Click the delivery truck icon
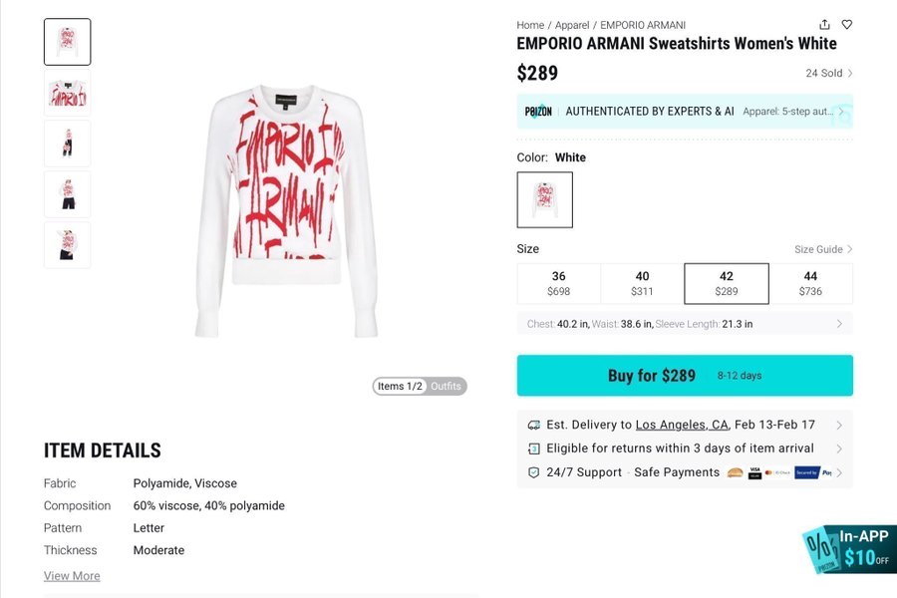 coord(534,425)
